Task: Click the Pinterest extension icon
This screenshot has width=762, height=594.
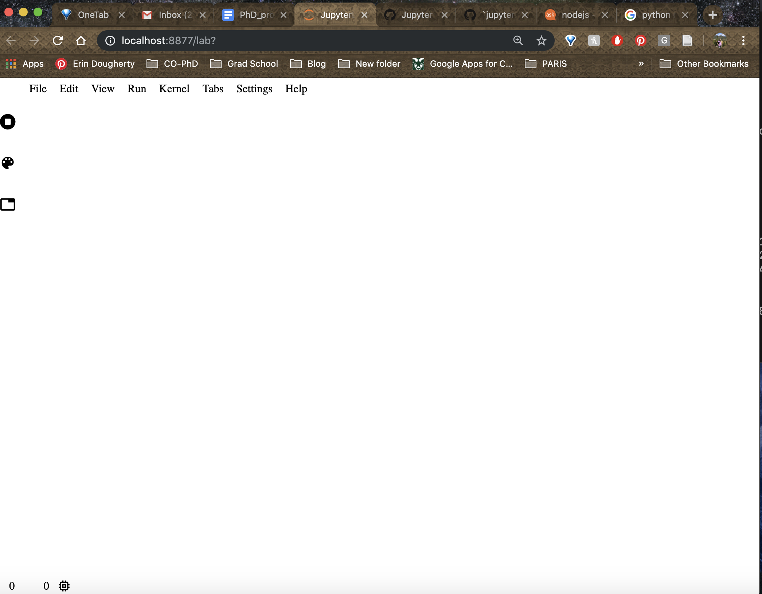Action: pyautogui.click(x=641, y=40)
